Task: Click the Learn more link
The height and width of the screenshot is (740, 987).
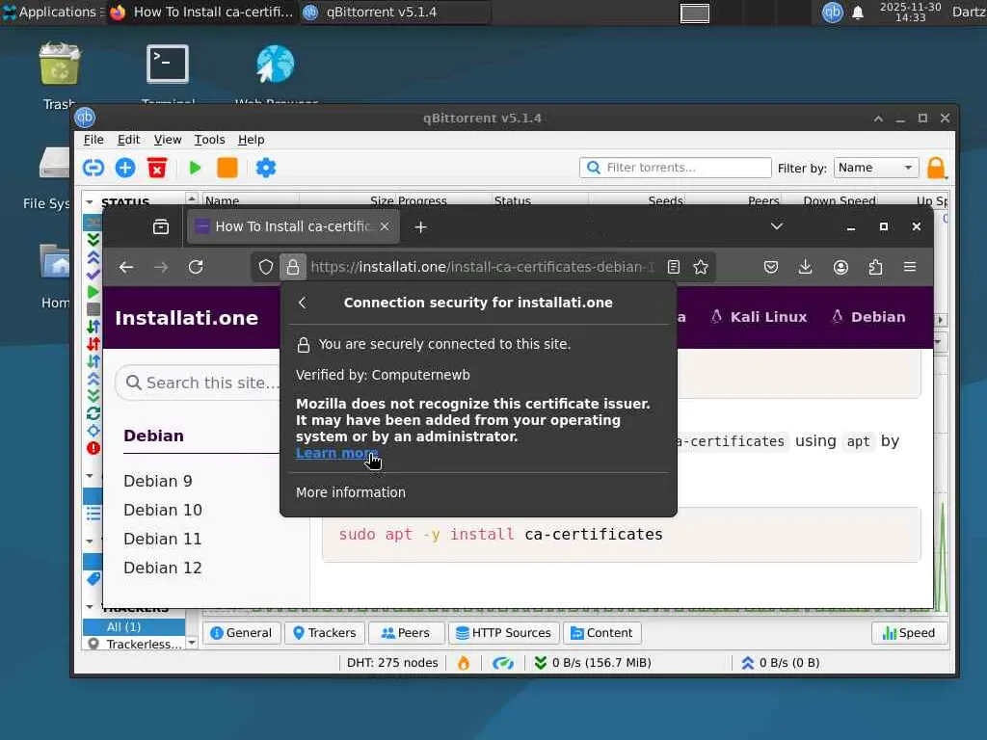Action: [x=336, y=453]
